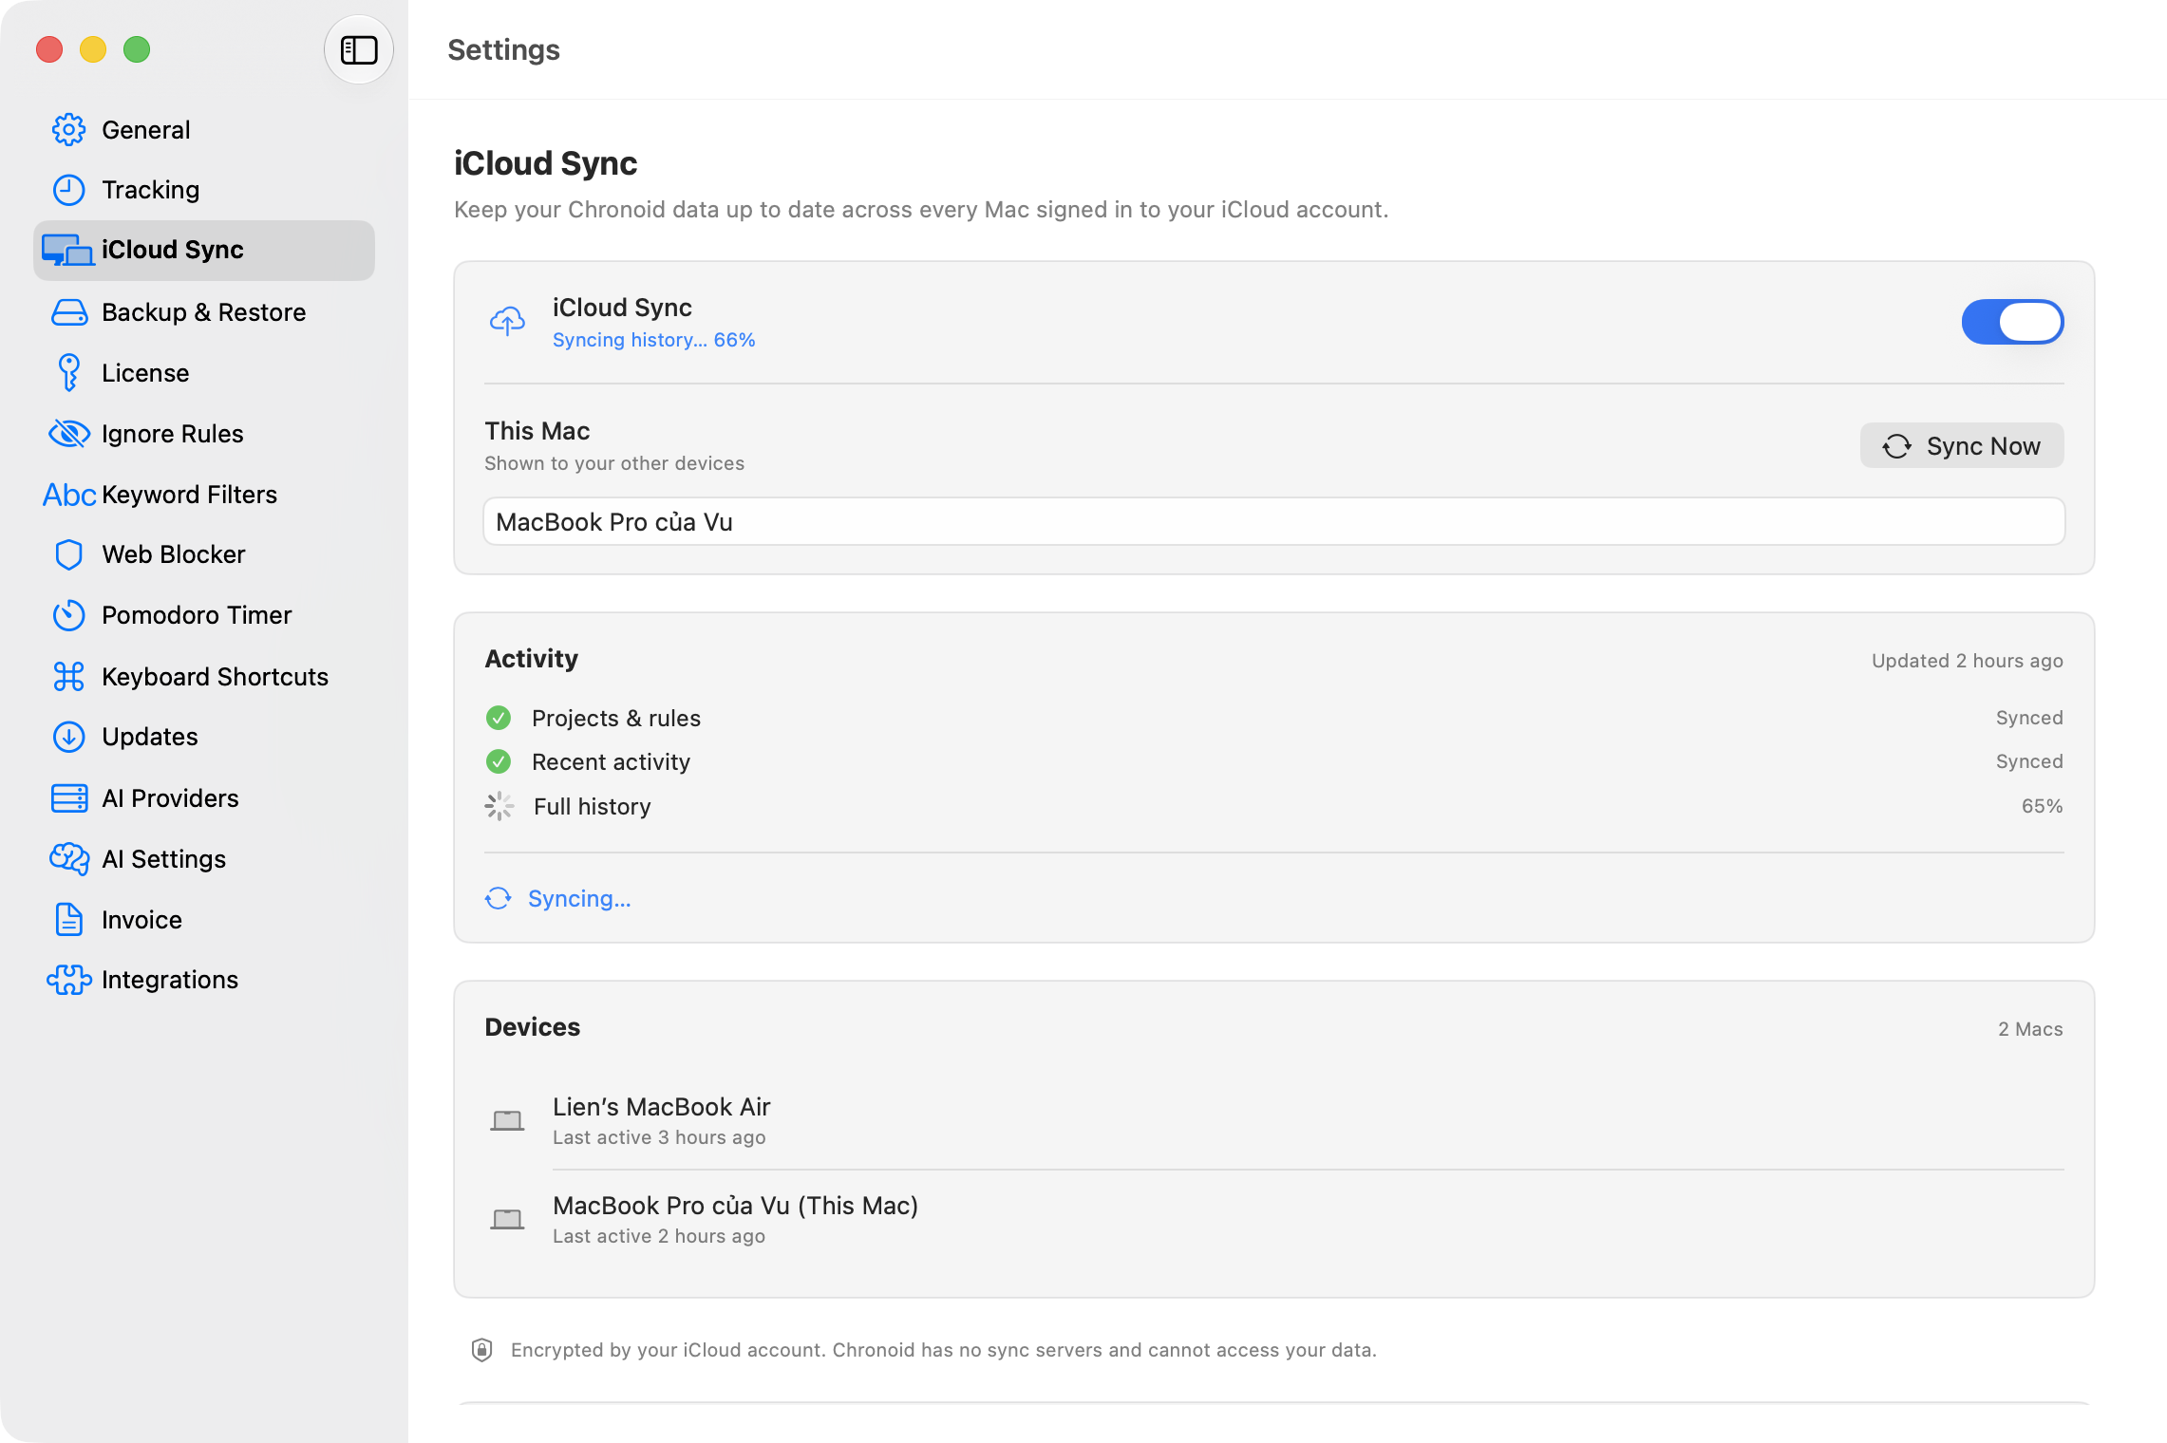This screenshot has width=2167, height=1443.
Task: Click the encryption lock shield icon
Action: coord(481,1350)
